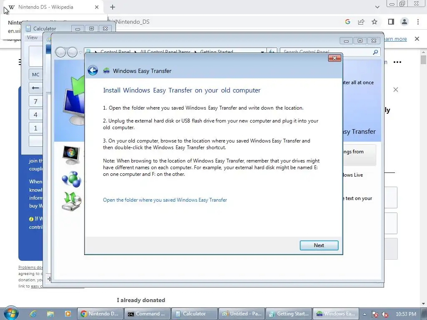Click the MC button in Calculator

pos(36,75)
